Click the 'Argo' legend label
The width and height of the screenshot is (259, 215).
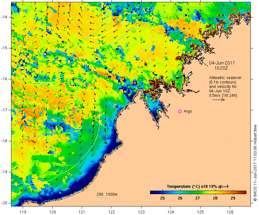[188, 111]
